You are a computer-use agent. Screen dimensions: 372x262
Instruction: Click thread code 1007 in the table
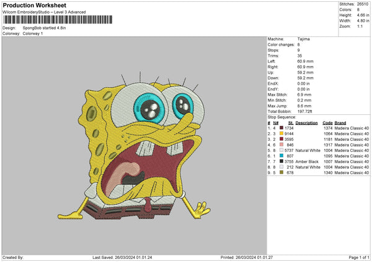[x=328, y=161]
